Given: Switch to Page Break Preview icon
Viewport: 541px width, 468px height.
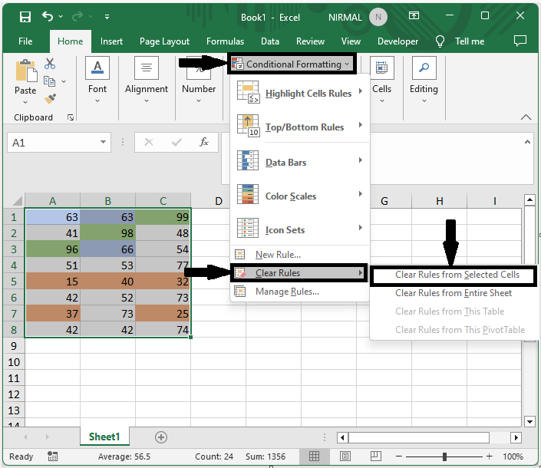Looking at the screenshot, I should tap(375, 456).
